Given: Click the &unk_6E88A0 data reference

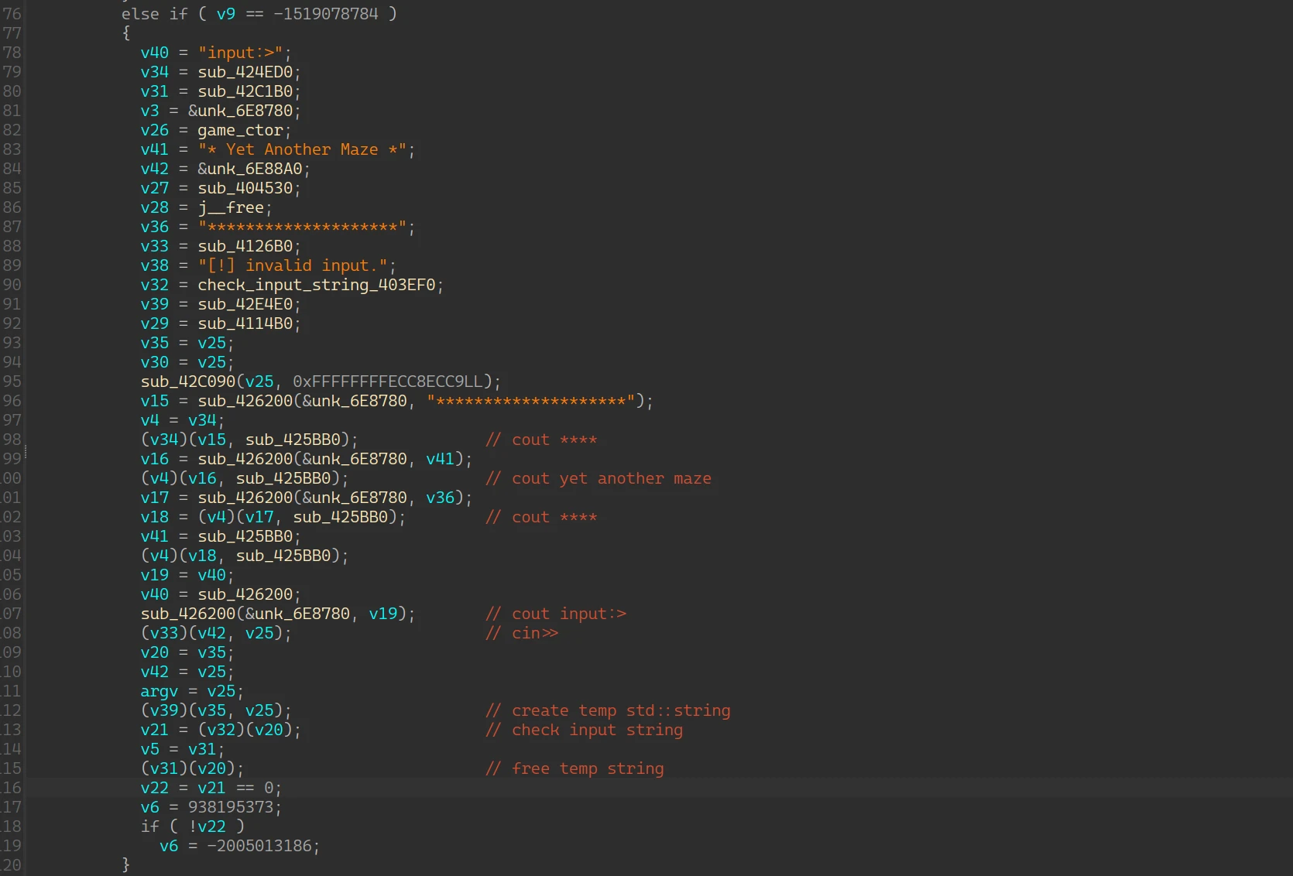Looking at the screenshot, I should coord(249,169).
